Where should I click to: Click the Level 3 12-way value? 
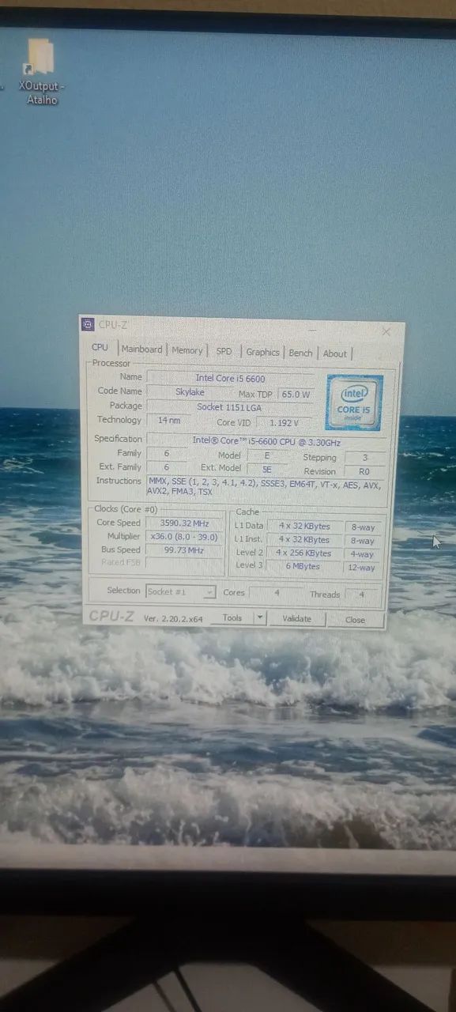point(362,568)
